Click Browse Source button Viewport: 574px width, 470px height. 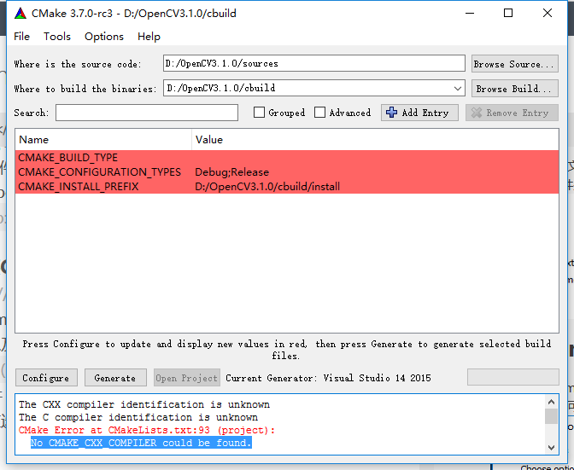[x=515, y=64]
